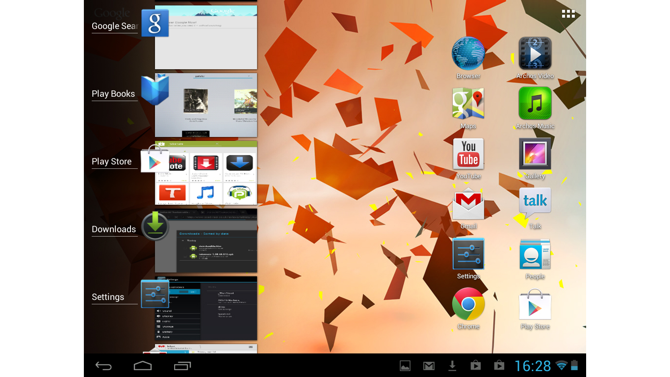Tap the 16:28 clock
The height and width of the screenshot is (377, 670).
click(x=533, y=366)
